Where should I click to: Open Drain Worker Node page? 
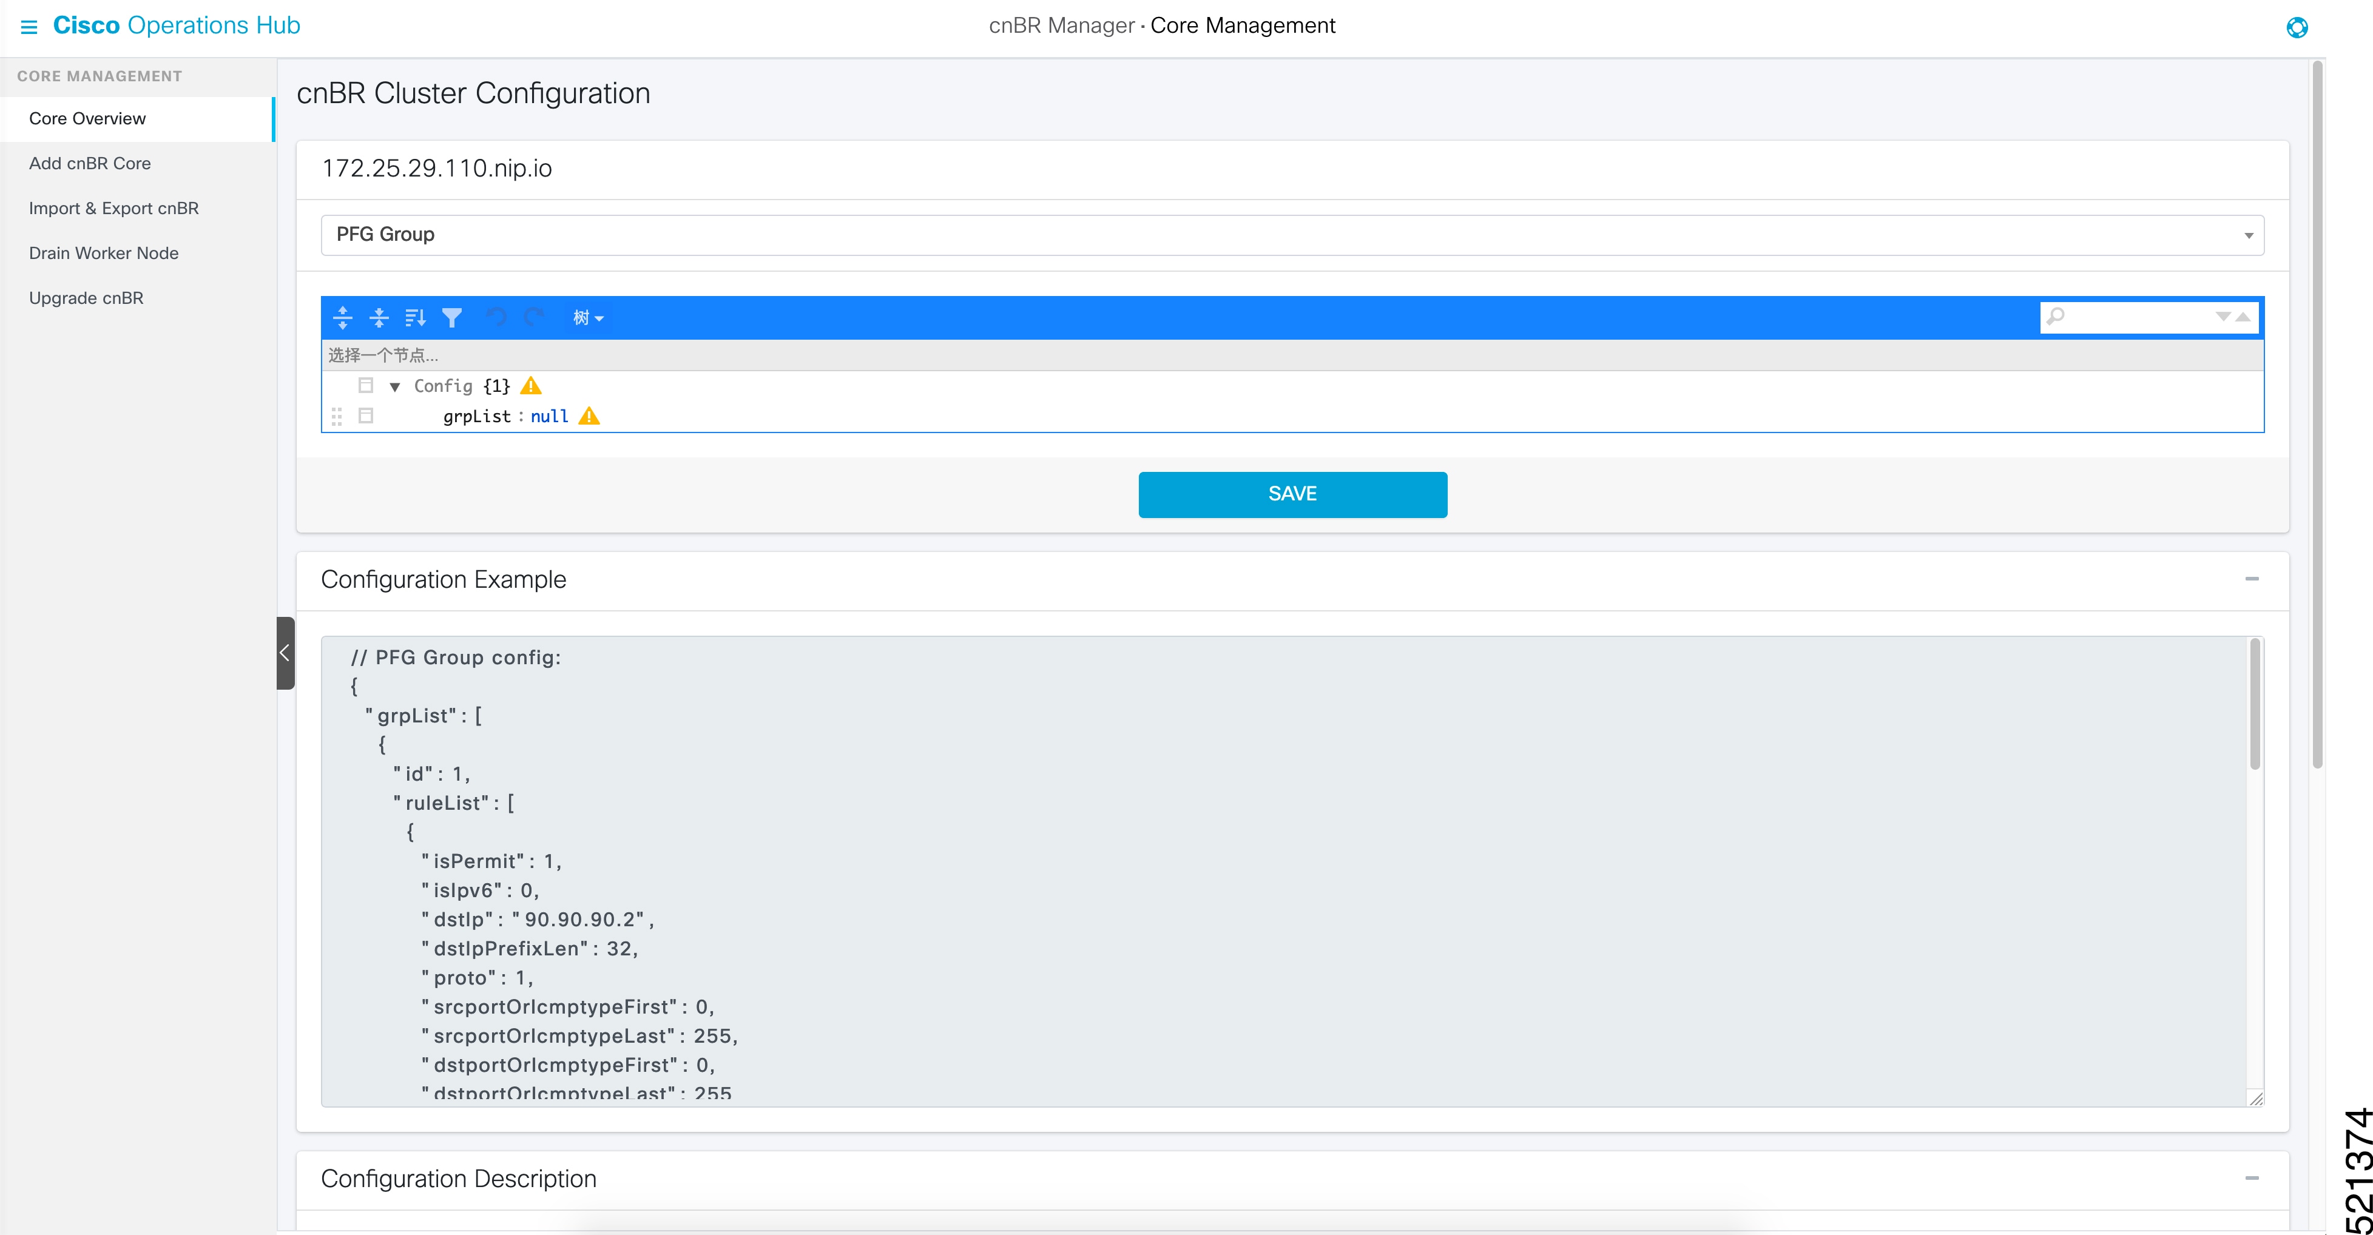(x=103, y=254)
